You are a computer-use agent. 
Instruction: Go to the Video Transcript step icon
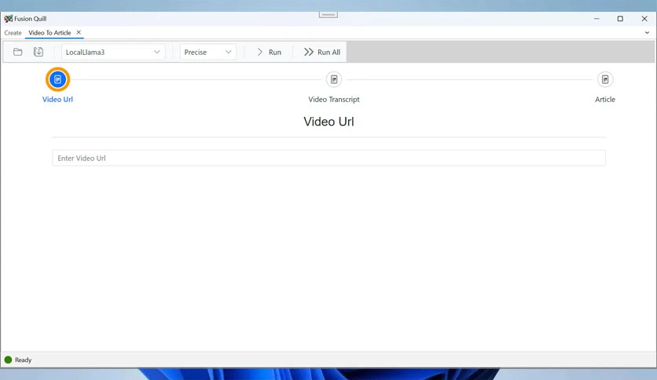pos(333,79)
